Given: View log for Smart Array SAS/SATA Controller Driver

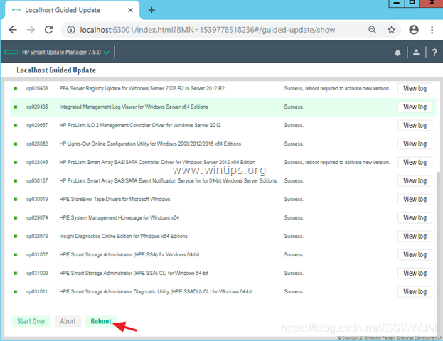Looking at the screenshot, I should tap(415, 162).
